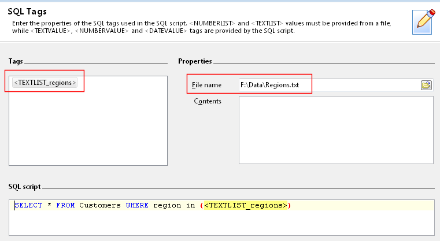Click the Properties section heading
This screenshot has height=241, width=440.
pyautogui.click(x=195, y=61)
